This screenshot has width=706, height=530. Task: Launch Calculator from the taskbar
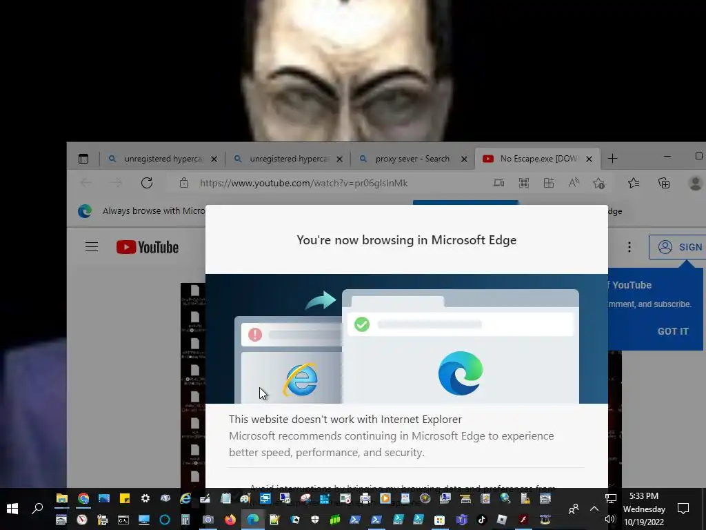point(185,520)
